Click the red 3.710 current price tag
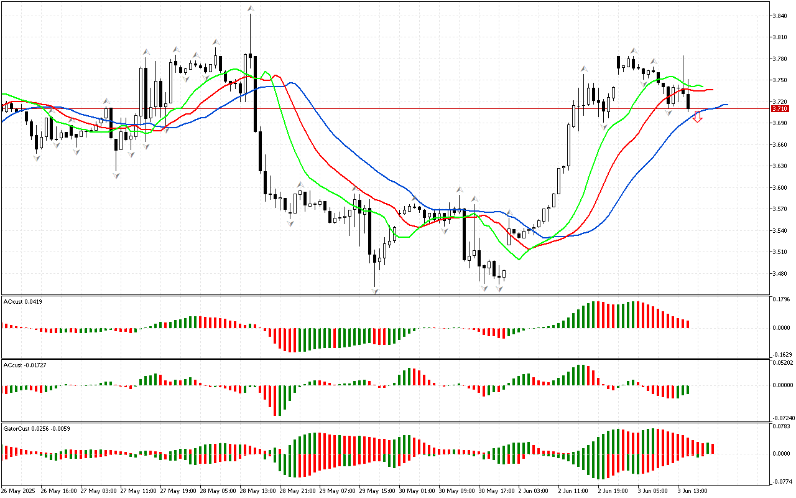Screen dimensions: 796x498 [x=780, y=108]
